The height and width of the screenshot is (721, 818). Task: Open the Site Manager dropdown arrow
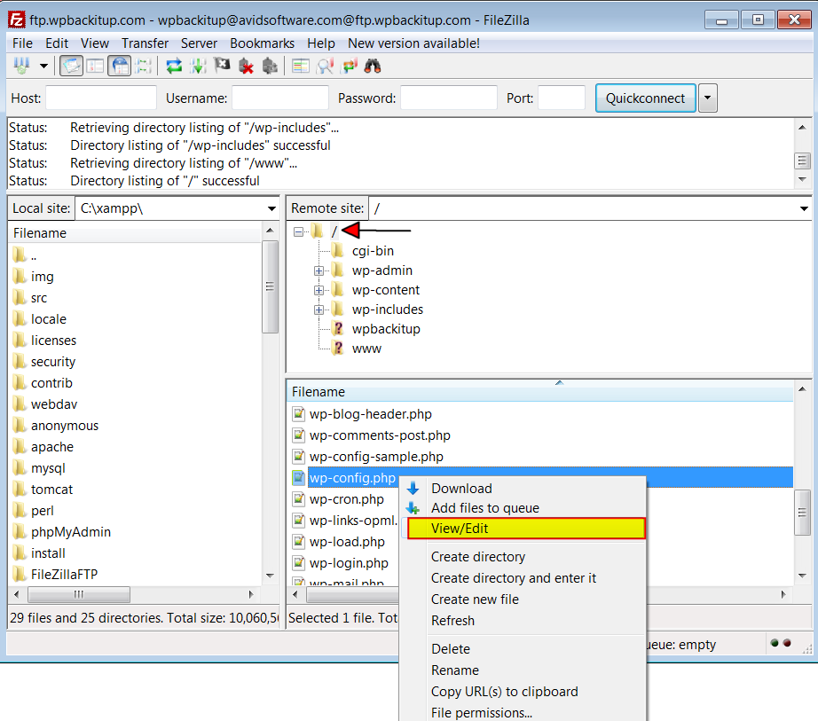click(x=43, y=67)
